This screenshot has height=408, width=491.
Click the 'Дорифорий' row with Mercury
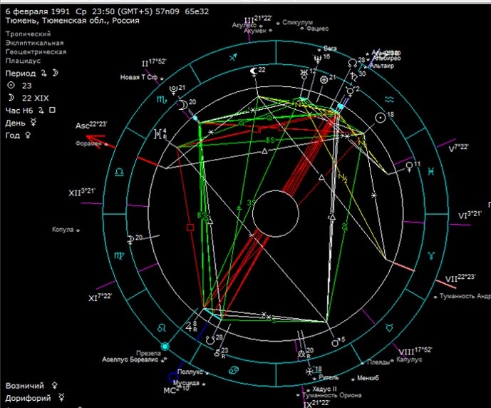pos(35,398)
